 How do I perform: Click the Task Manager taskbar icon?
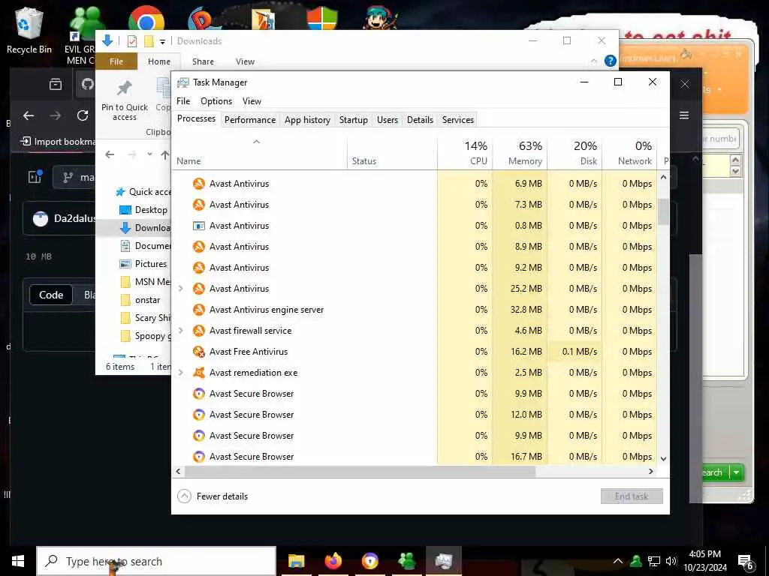coord(443,561)
